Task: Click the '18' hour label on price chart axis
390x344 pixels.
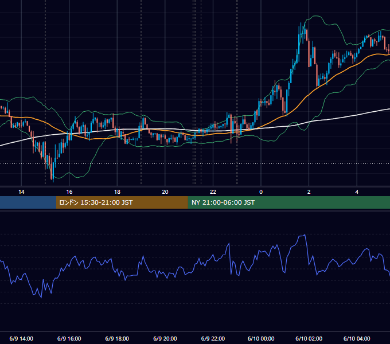Action: 117,191
